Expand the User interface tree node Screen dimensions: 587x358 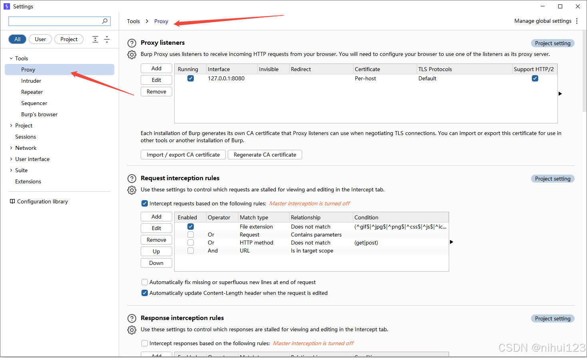(11, 159)
